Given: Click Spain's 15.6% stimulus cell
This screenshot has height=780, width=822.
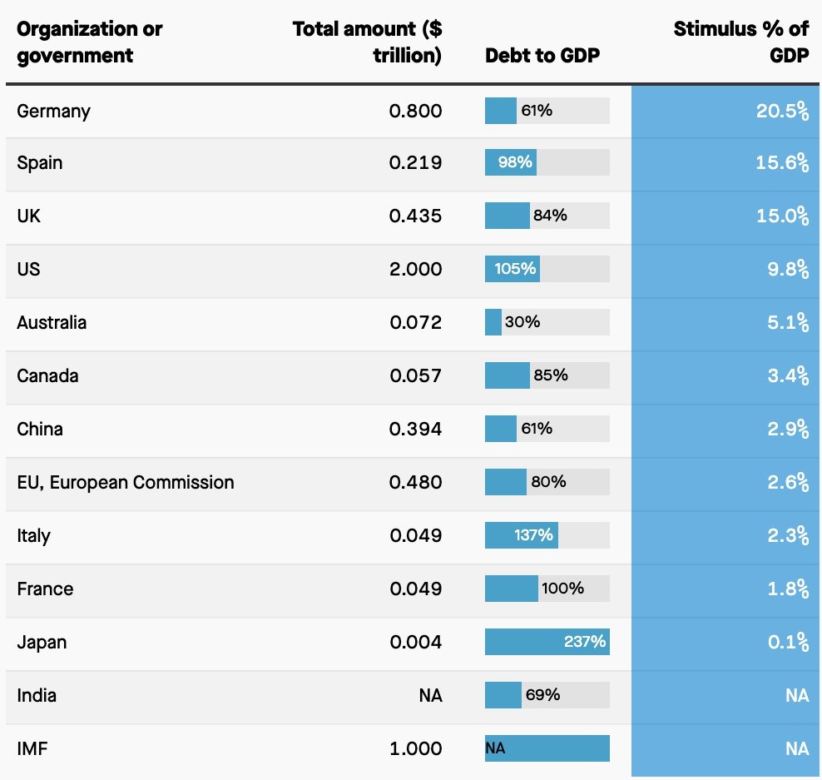Looking at the screenshot, I should [x=782, y=163].
